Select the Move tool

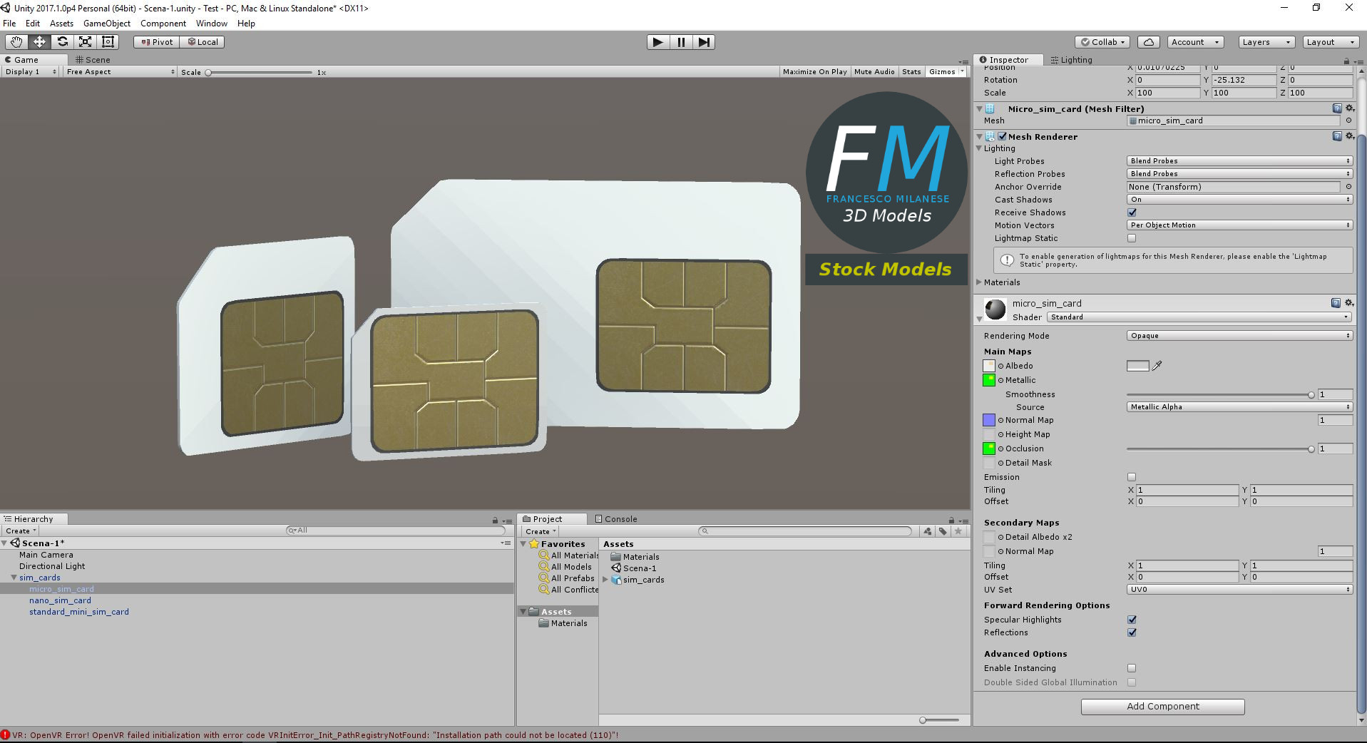[x=39, y=41]
